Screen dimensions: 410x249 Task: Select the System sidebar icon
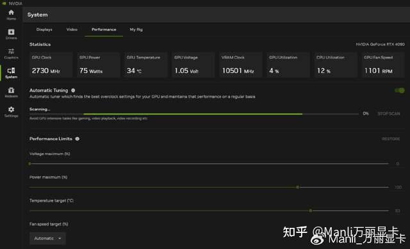click(x=12, y=73)
